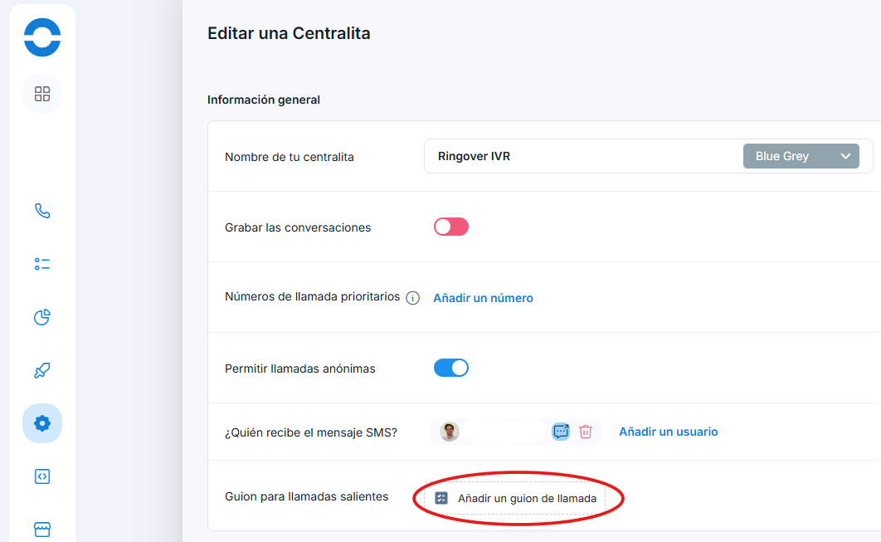Click info icon beside Números de llamada prioritarios
Screen dimensions: 881x542
pyautogui.click(x=413, y=298)
